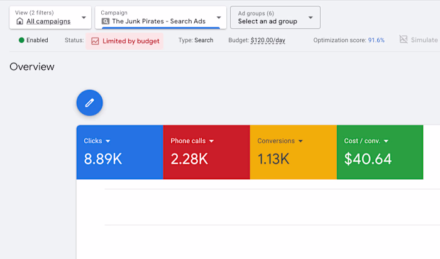Expand the Cost / conv. metric arrow
440x259 pixels.
pyautogui.click(x=386, y=141)
